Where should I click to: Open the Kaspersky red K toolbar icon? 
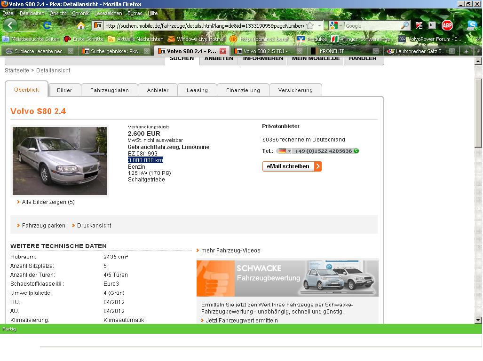(419, 25)
